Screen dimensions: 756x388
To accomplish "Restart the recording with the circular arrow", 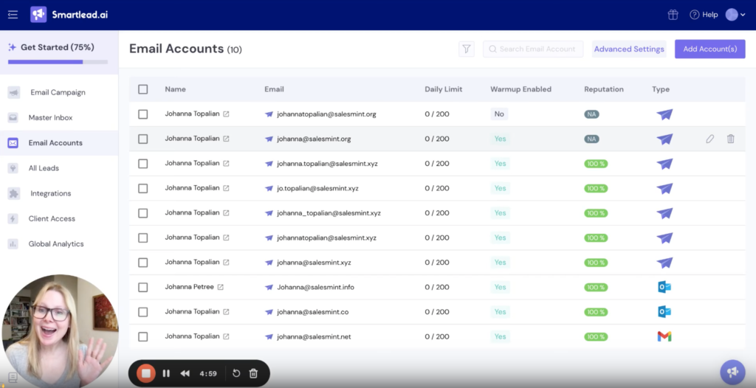I will point(236,373).
